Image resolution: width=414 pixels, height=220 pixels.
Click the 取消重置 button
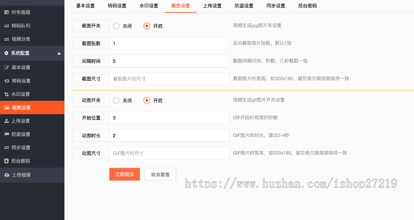[160, 175]
